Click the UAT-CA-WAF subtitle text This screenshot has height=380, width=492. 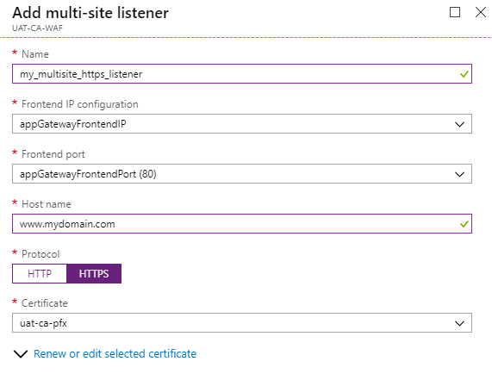[37, 28]
